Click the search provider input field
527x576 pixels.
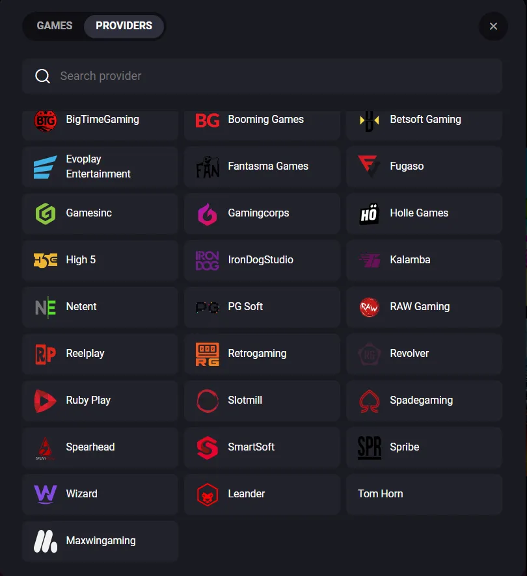tap(262, 76)
